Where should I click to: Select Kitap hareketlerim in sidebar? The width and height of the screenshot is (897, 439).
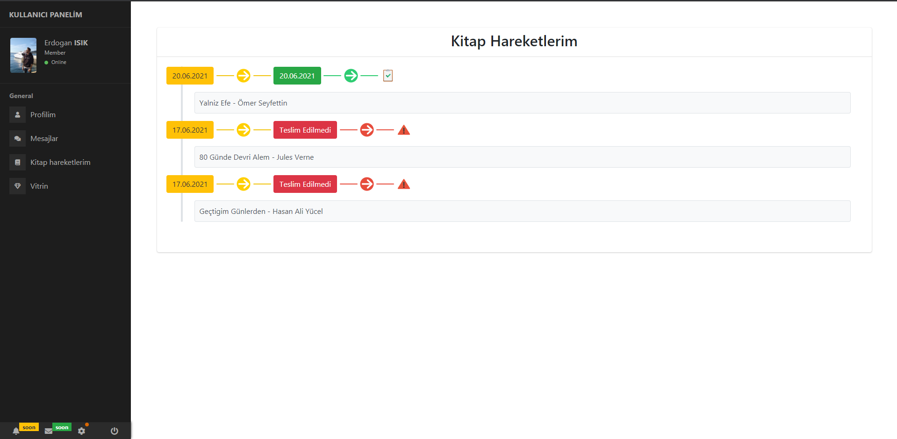pyautogui.click(x=60, y=162)
